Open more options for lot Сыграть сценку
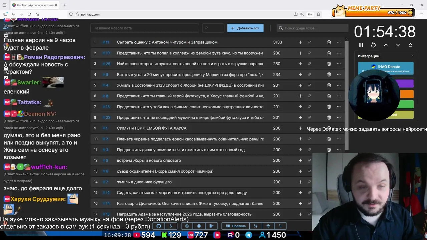427x240 pixels. (x=339, y=42)
